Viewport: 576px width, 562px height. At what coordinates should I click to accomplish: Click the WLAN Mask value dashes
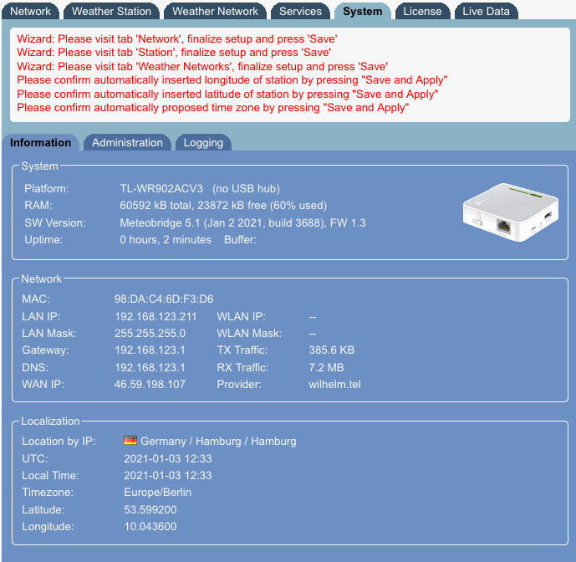point(313,334)
